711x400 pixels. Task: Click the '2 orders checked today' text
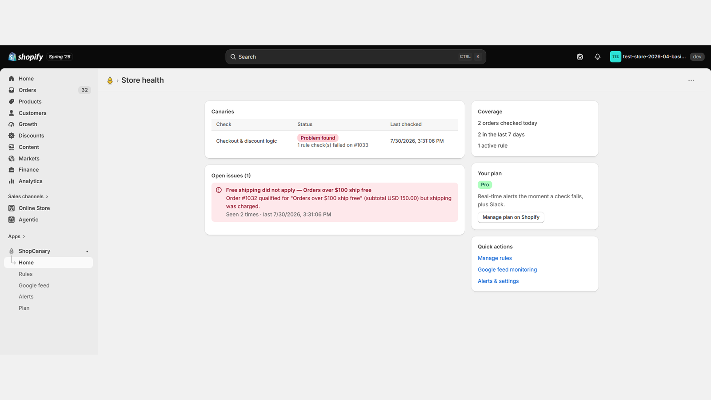point(507,123)
